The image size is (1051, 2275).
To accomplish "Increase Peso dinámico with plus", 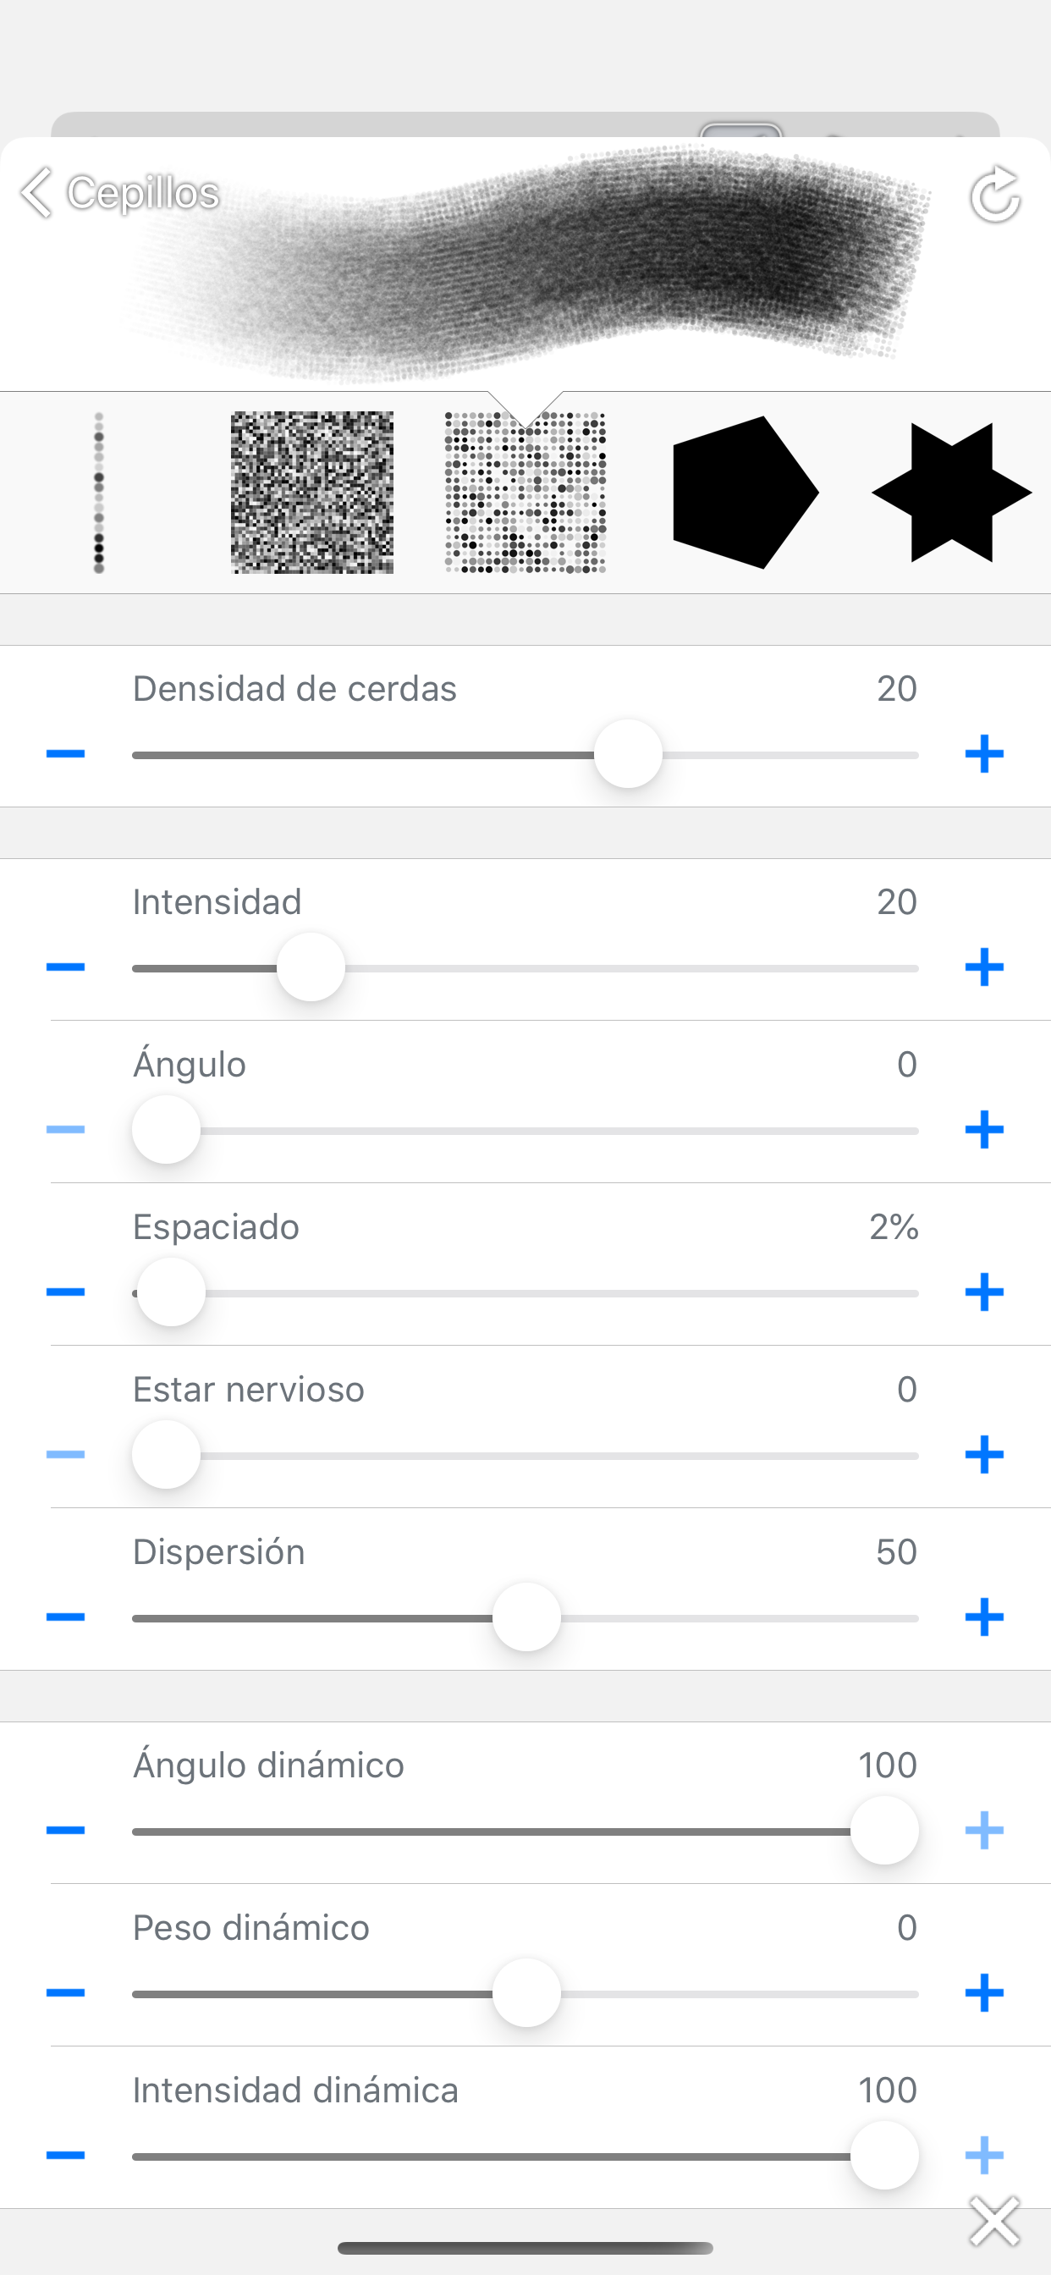I will [984, 1992].
